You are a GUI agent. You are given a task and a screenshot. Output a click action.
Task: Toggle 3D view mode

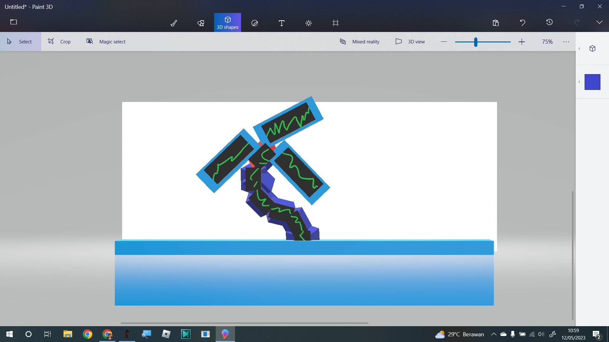click(410, 41)
